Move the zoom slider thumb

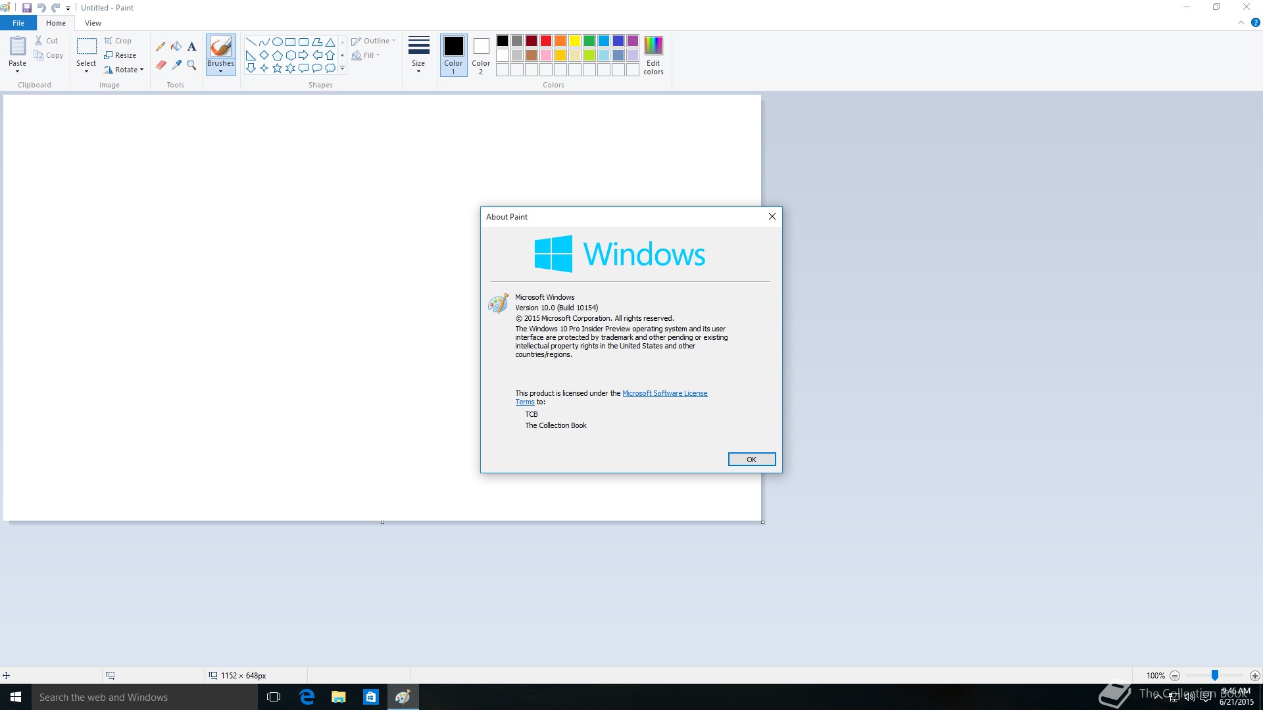(x=1215, y=675)
